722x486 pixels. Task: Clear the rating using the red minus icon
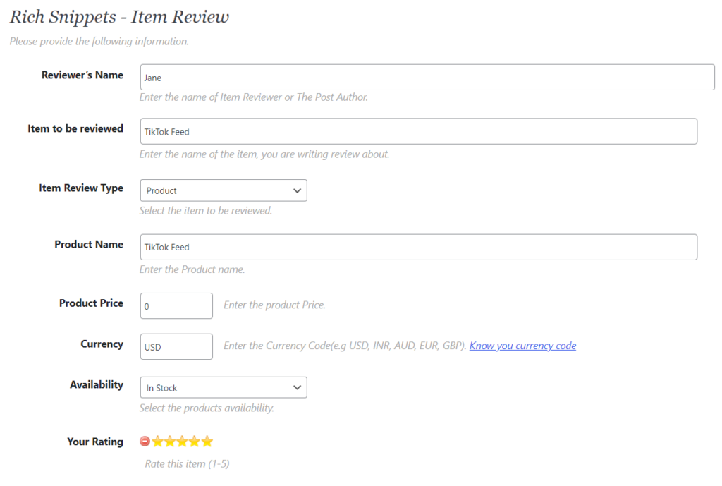(x=145, y=441)
